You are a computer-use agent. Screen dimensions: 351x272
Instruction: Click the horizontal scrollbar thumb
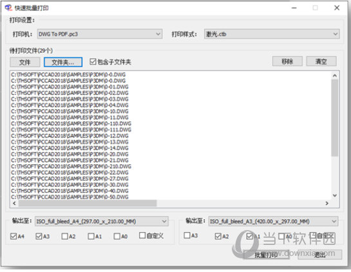[x=88, y=203]
